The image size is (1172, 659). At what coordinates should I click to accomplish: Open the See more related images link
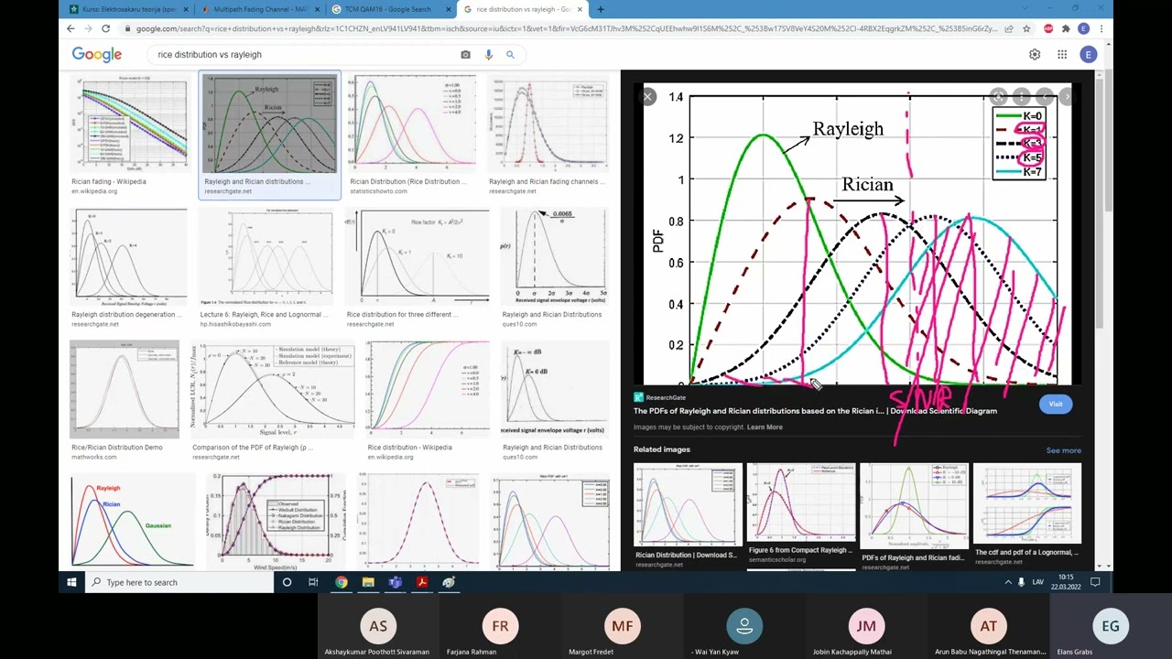tap(1063, 450)
